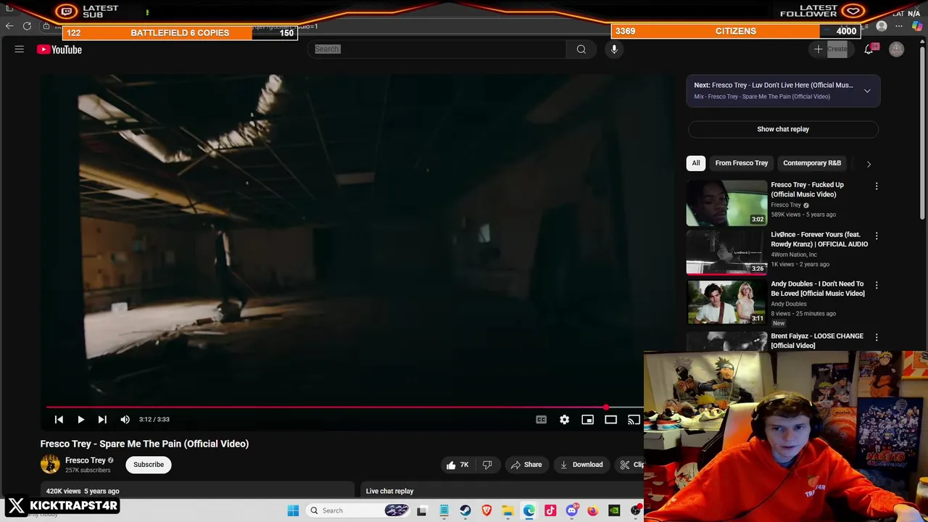Open the account avatar menu
928x522 pixels.
tap(897, 49)
